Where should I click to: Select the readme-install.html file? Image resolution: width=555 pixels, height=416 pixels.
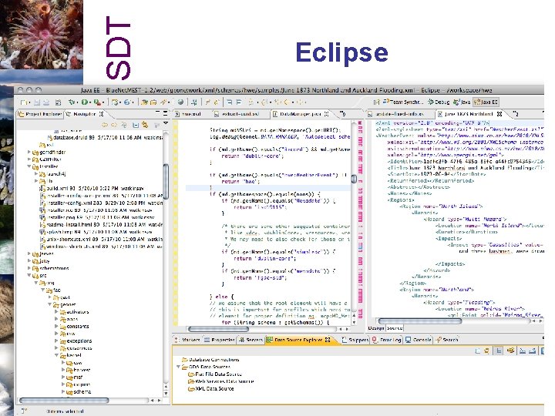(x=101, y=224)
